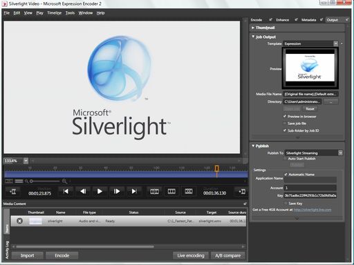
Task: Open the Template dropdown
Action: pyautogui.click(x=336, y=43)
